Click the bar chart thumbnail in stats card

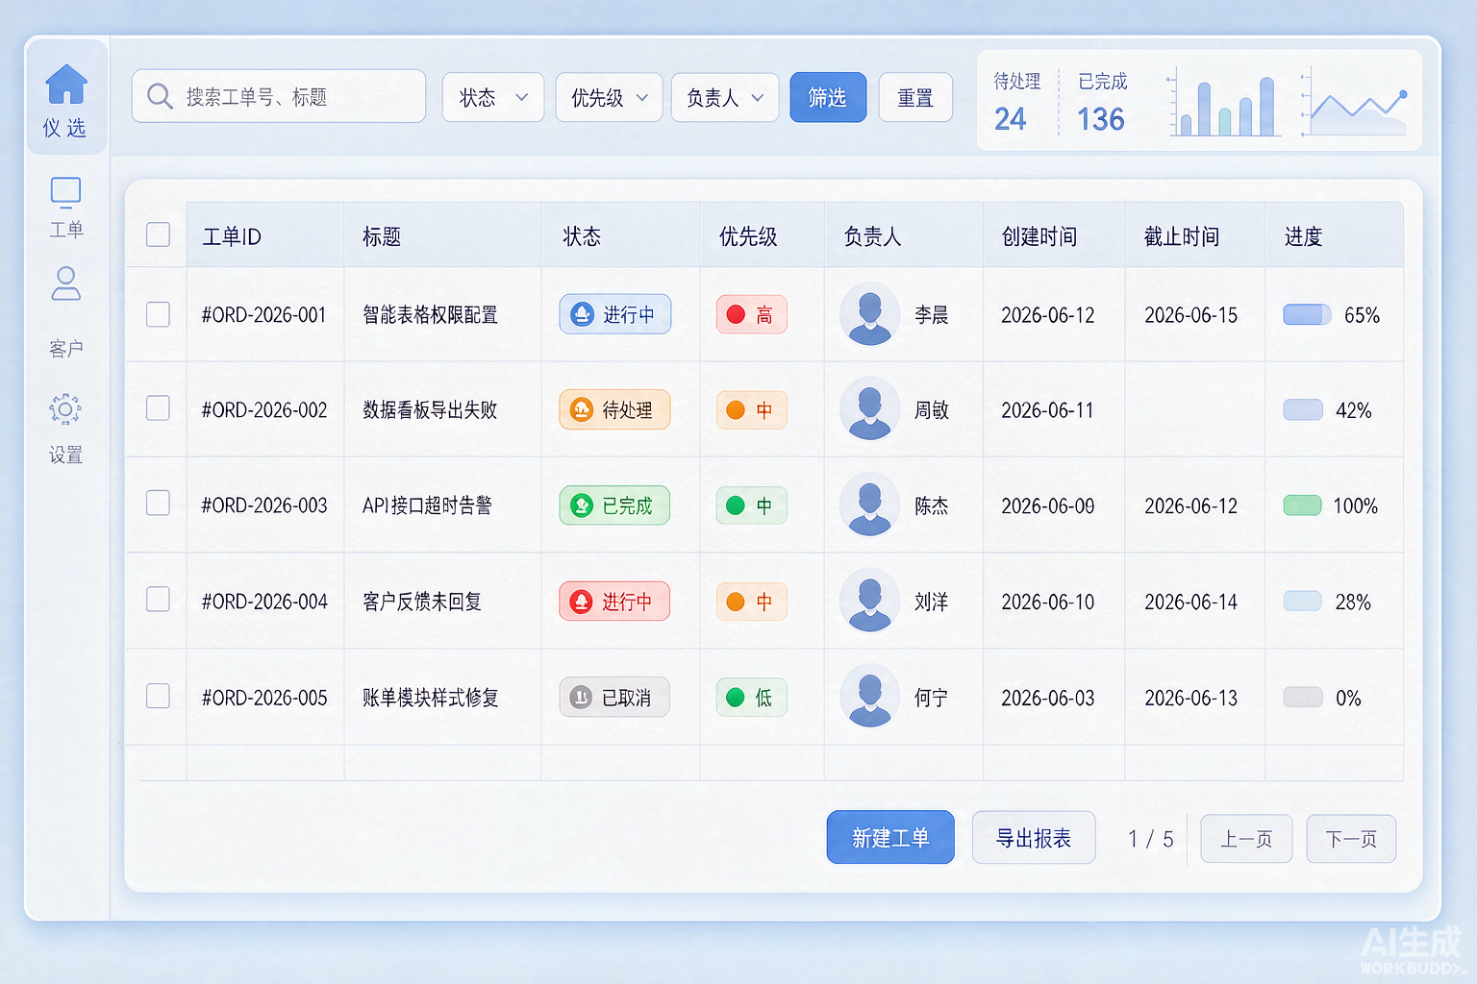point(1223,103)
